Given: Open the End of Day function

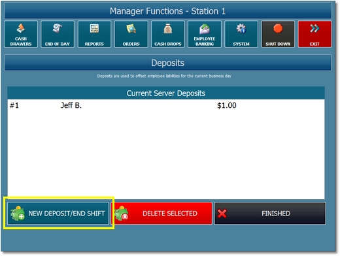Looking at the screenshot, I should pyautogui.click(x=58, y=34).
